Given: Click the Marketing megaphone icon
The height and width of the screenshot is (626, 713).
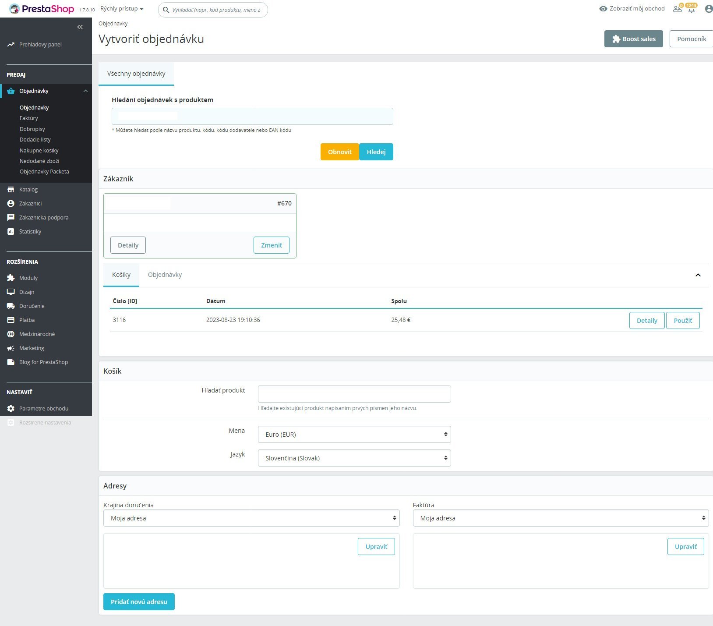Looking at the screenshot, I should click(x=11, y=348).
